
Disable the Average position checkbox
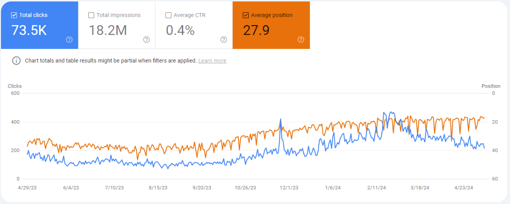coord(246,15)
